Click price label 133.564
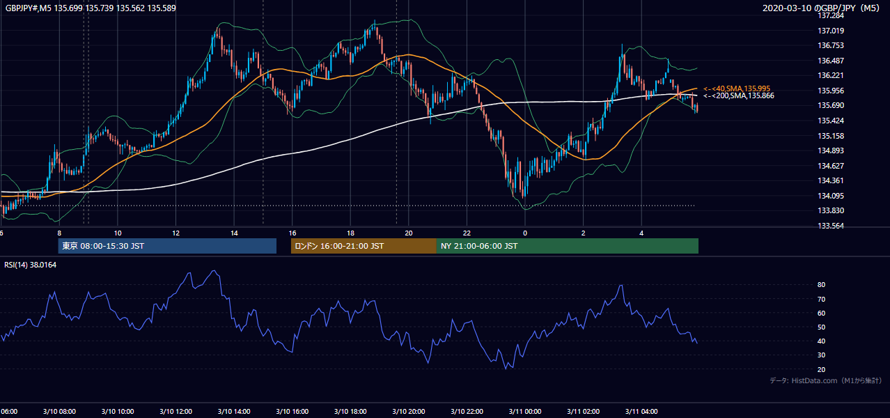Screen dimensions: 890x418 (832, 226)
